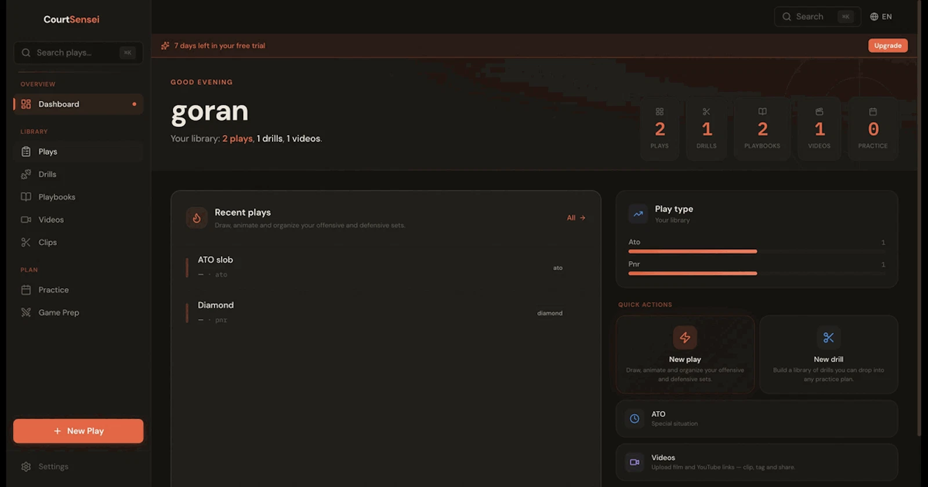The height and width of the screenshot is (487, 928).
Task: Click the Game Prep crossed icon
Action: coord(26,312)
